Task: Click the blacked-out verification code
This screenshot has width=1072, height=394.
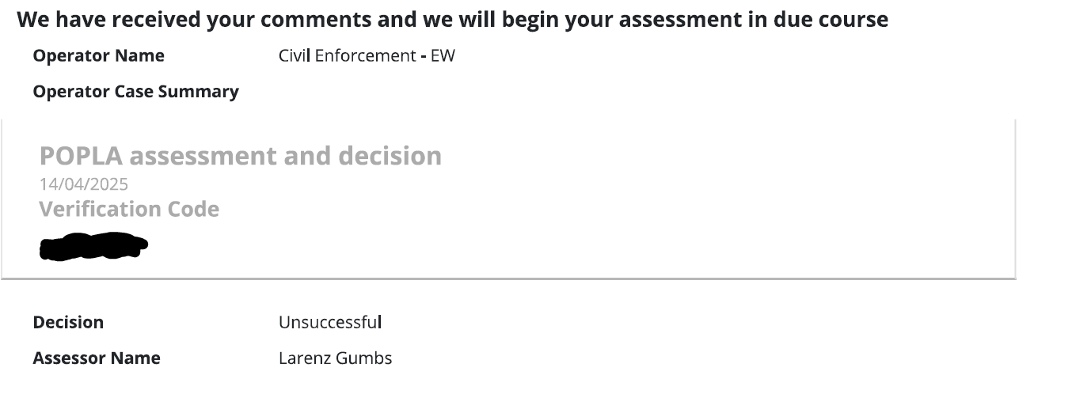Action: (93, 246)
